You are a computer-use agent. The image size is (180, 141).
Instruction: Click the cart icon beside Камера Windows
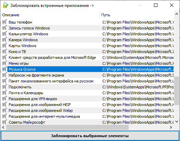(x=5, y=39)
